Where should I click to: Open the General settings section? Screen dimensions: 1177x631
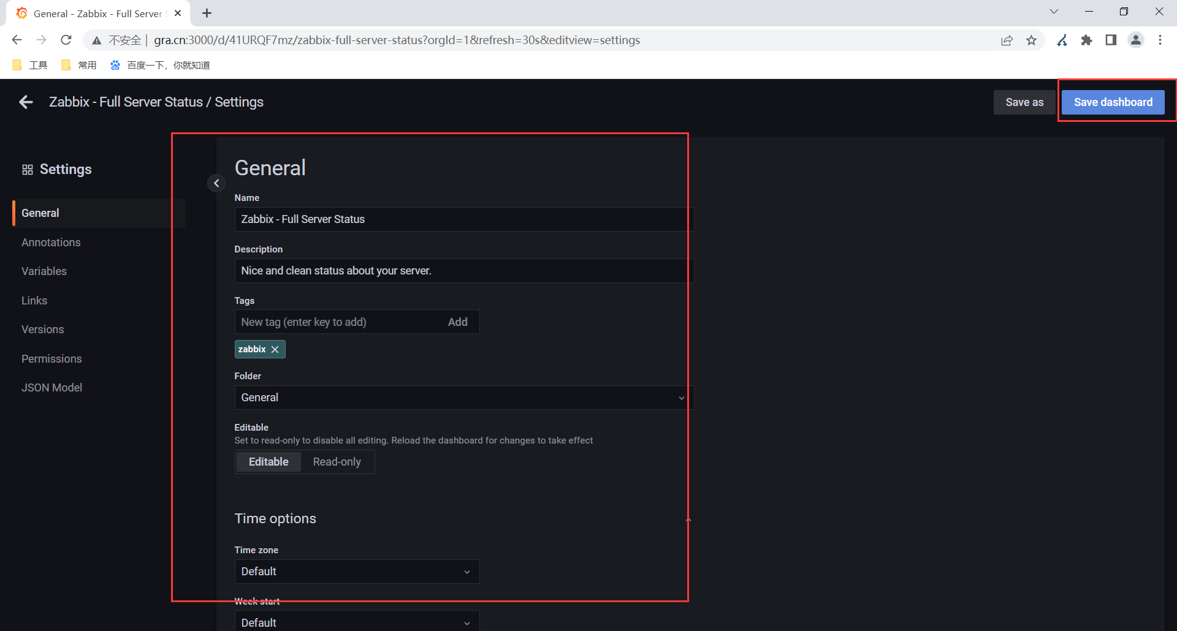(x=99, y=213)
